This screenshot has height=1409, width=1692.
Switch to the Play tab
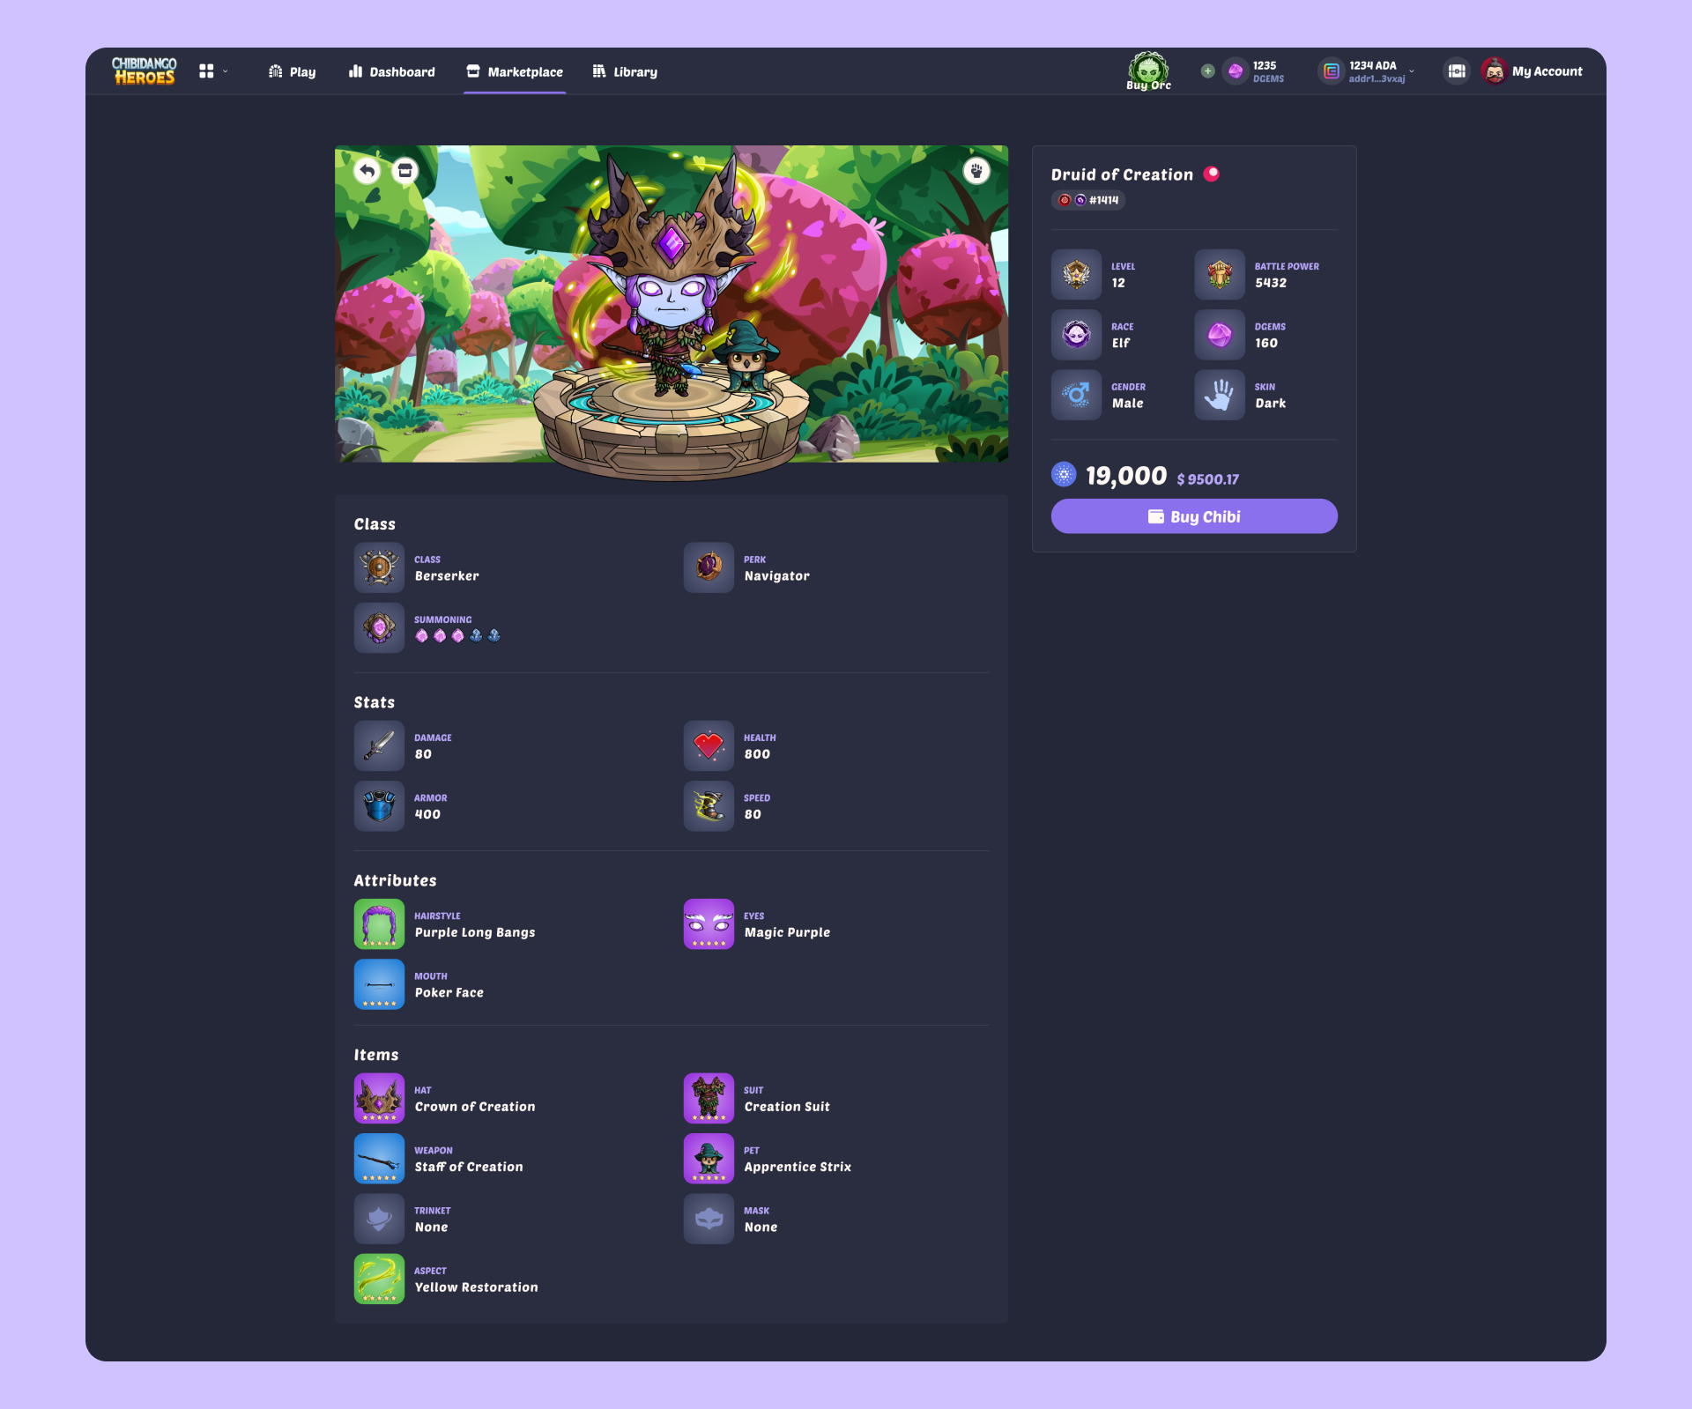click(292, 72)
